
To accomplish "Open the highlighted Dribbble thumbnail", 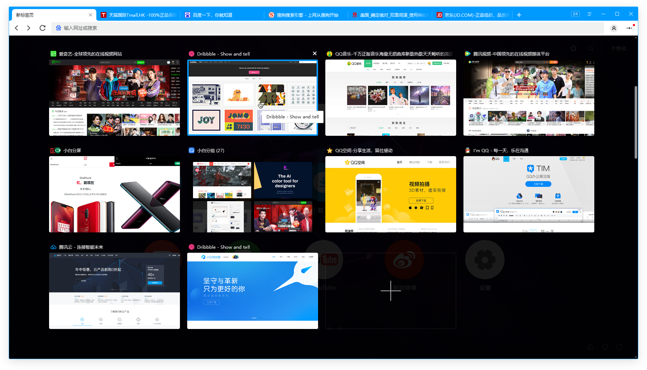I will pos(253,98).
